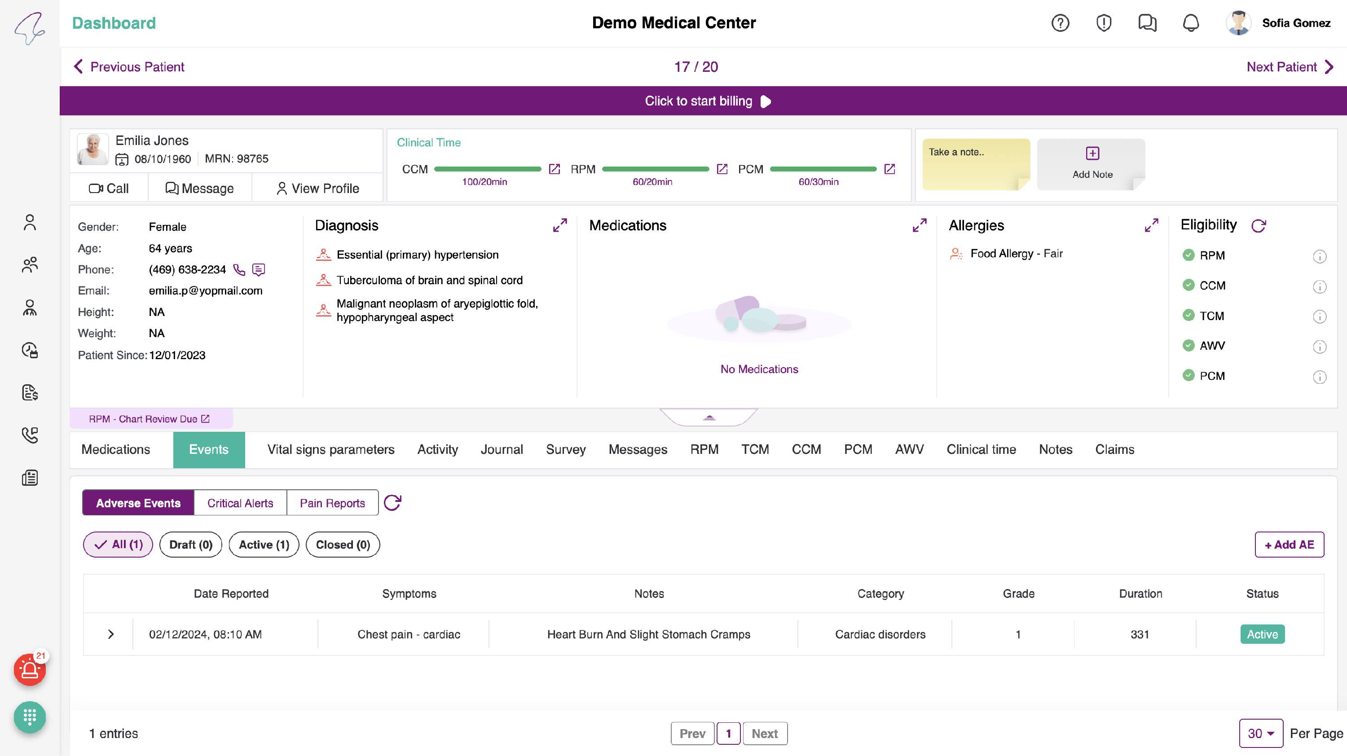Toggle the Active (1) filter
This screenshot has height=756, width=1347.
[264, 544]
